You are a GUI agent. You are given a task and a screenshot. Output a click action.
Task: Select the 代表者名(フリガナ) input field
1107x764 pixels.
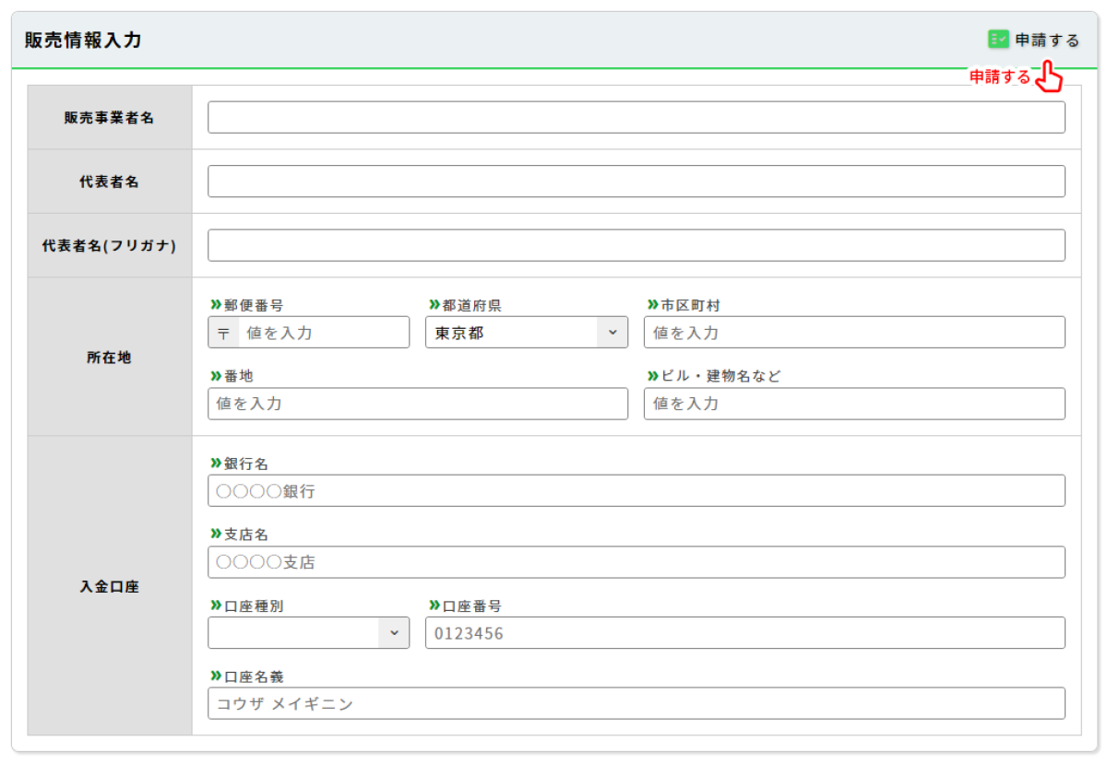(636, 245)
